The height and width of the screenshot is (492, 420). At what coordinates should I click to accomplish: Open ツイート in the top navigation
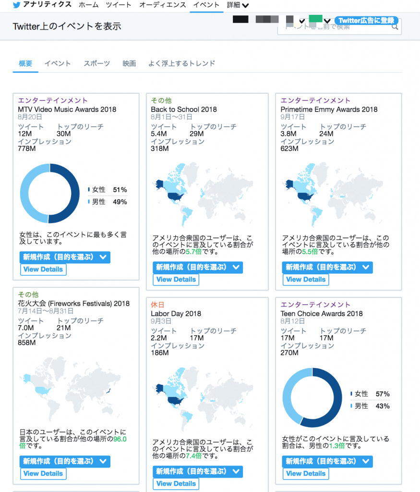tap(119, 5)
